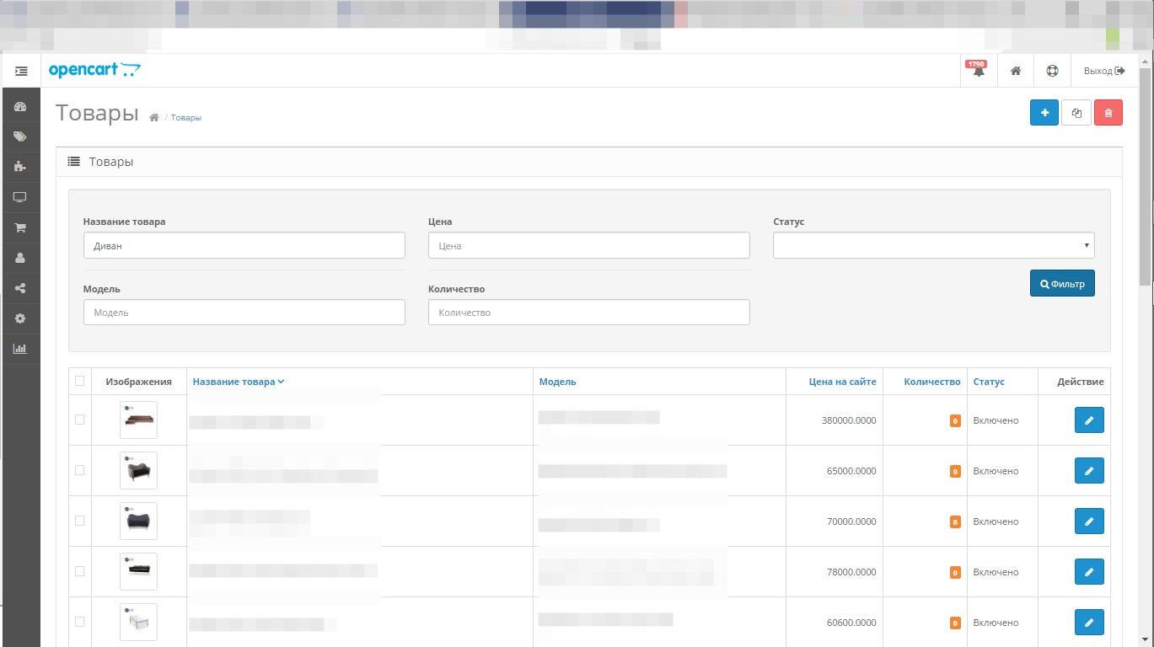
Task: Click the quantity badge in the 60600.0000 row
Action: [x=955, y=623]
